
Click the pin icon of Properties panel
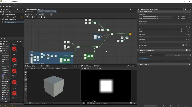183,9
